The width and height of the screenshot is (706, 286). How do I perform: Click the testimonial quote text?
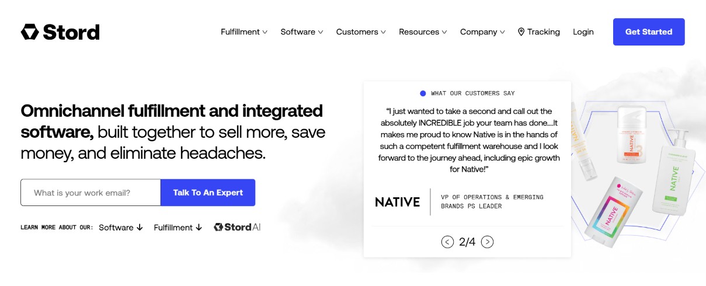pyautogui.click(x=469, y=140)
